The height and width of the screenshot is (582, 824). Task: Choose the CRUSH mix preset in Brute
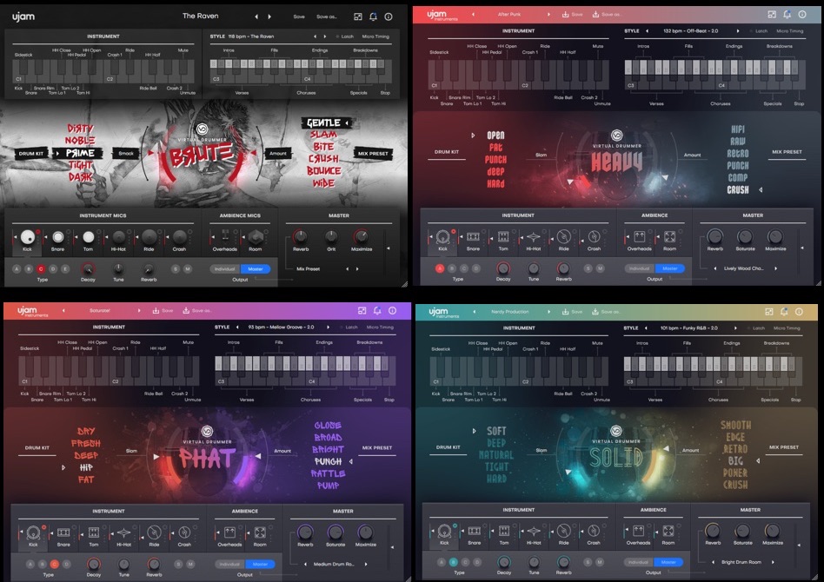point(322,159)
